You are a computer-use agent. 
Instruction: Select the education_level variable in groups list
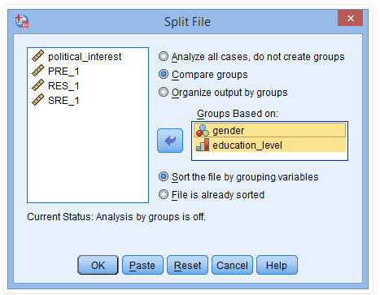click(x=270, y=145)
